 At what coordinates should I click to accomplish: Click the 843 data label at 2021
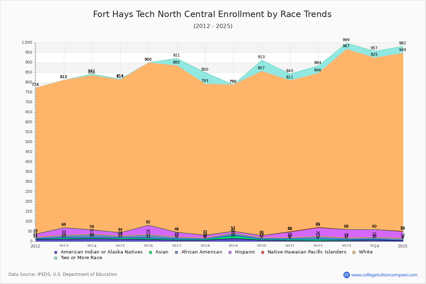click(x=290, y=71)
